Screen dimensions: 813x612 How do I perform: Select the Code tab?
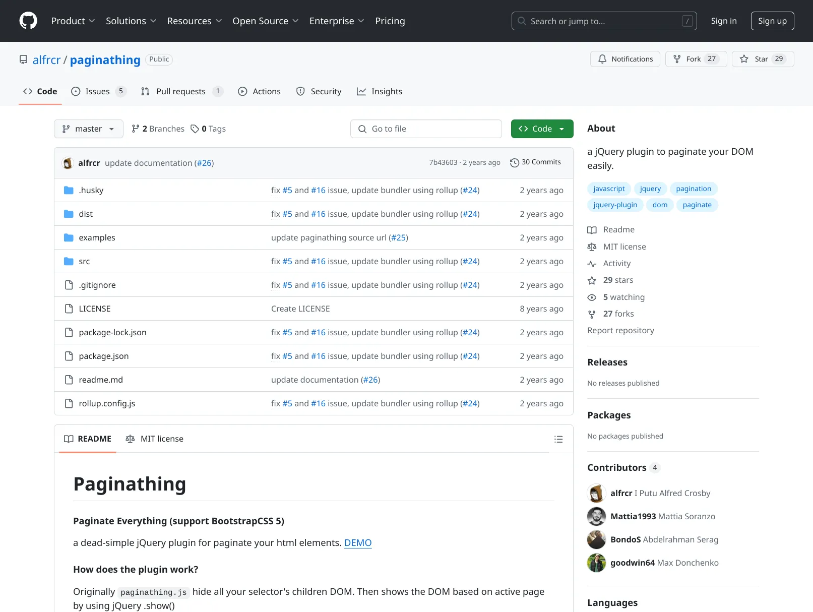40,91
